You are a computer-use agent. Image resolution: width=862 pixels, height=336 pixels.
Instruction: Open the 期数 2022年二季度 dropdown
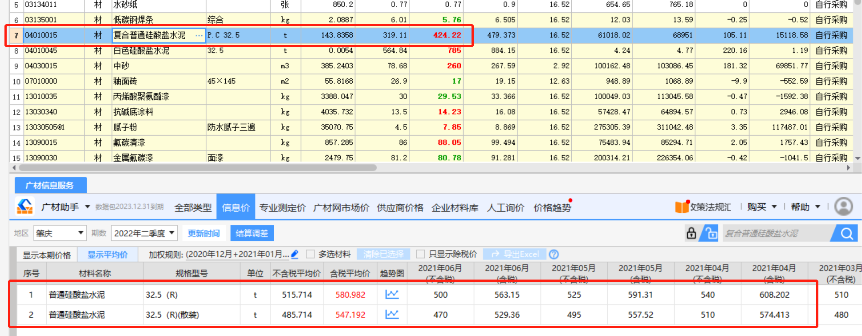pos(145,233)
